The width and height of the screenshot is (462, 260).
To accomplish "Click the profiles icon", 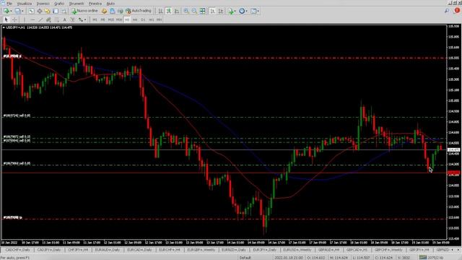I will pos(17,12).
